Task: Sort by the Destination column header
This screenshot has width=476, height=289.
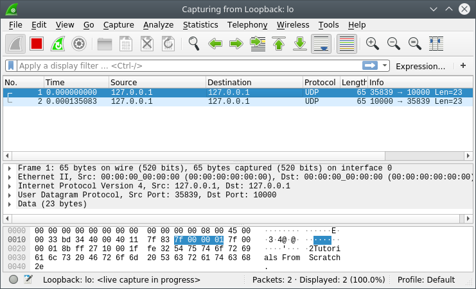Action: click(x=254, y=83)
